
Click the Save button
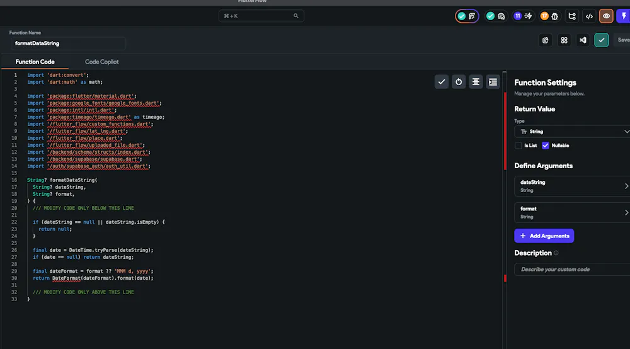click(623, 40)
